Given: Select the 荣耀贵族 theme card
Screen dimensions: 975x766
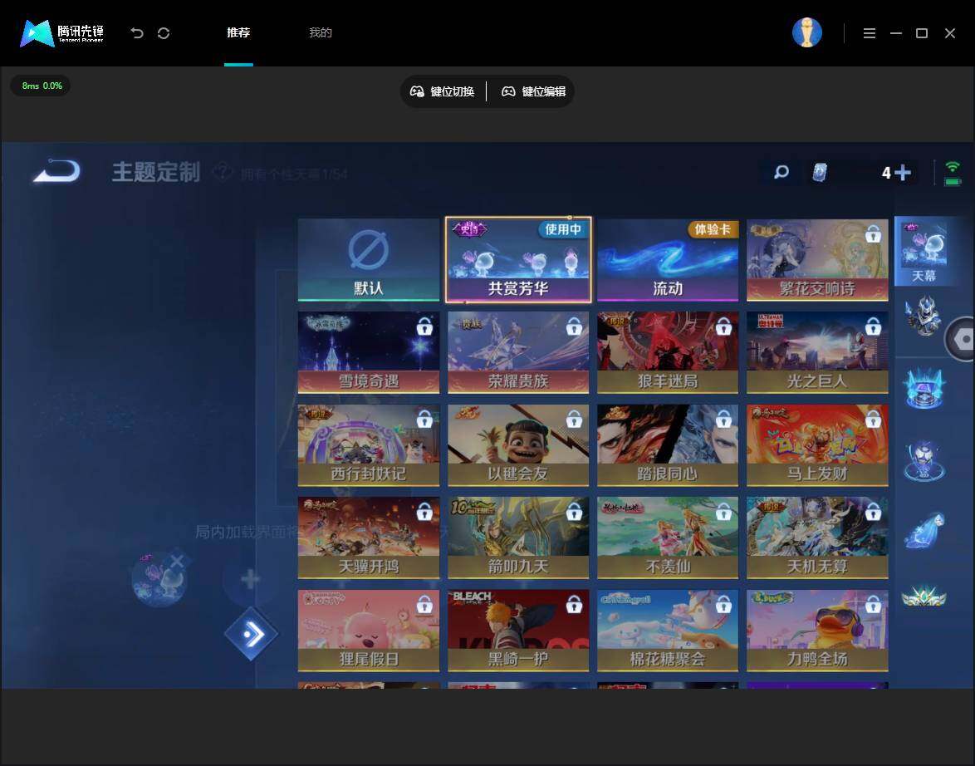Looking at the screenshot, I should click(518, 352).
